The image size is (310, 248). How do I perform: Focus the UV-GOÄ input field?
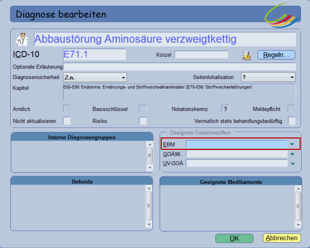pyautogui.click(x=237, y=163)
